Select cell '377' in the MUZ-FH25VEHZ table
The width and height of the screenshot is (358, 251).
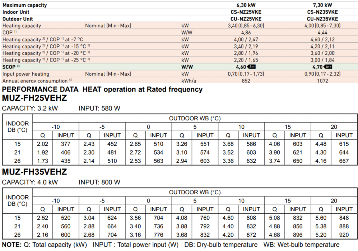[x=65, y=144]
